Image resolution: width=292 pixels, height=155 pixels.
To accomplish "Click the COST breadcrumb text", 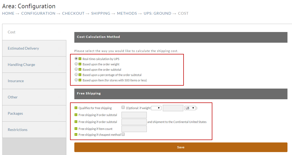I will (183, 13).
